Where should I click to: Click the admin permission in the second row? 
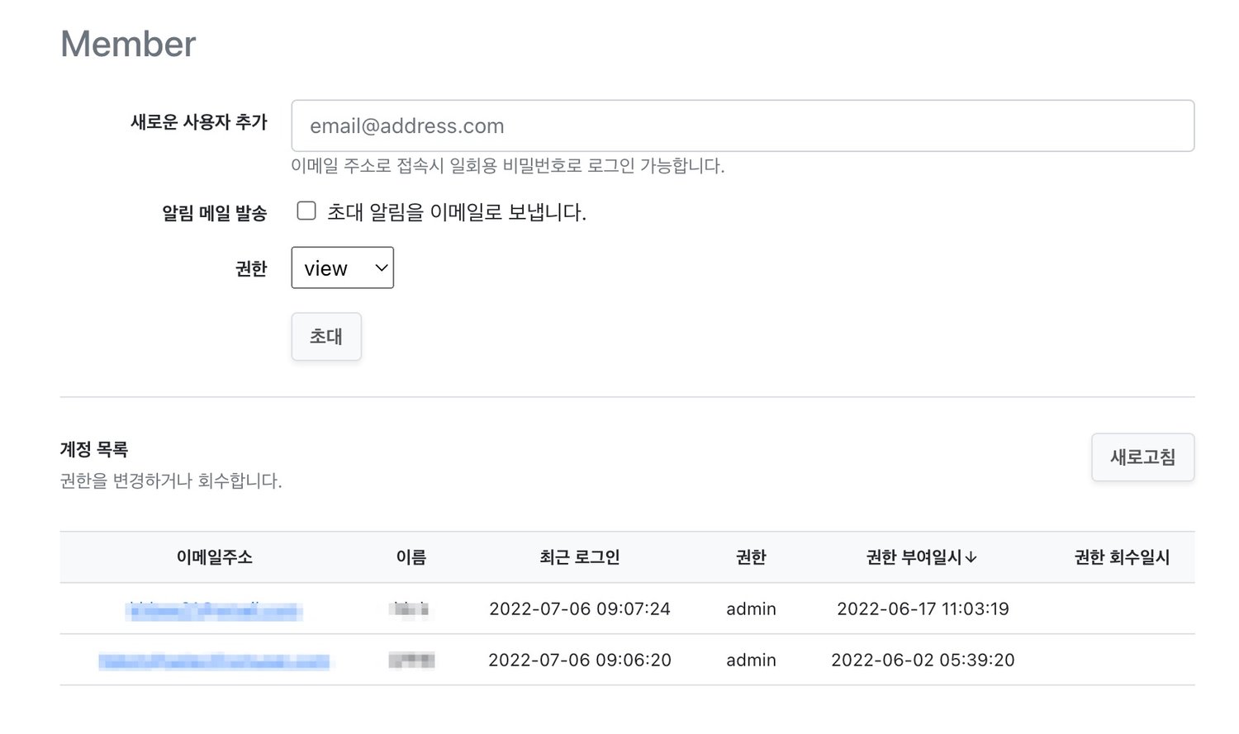(x=751, y=660)
